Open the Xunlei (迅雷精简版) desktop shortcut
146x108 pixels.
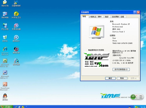pos(16,4)
